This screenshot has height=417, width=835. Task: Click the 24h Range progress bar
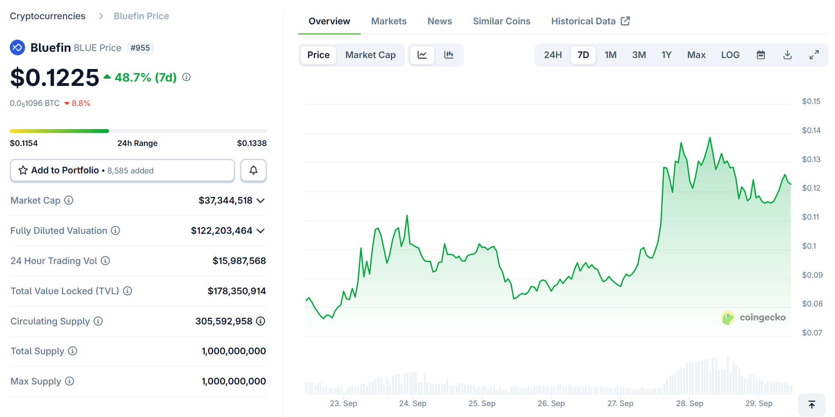click(x=138, y=131)
